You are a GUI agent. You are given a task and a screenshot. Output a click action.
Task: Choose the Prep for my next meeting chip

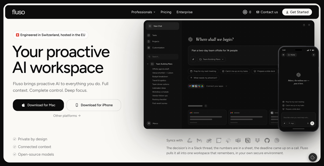click(x=203, y=71)
